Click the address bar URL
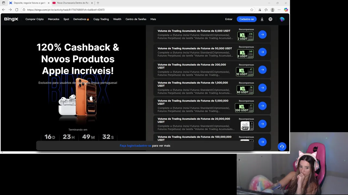348x195 pixels. [66, 10]
